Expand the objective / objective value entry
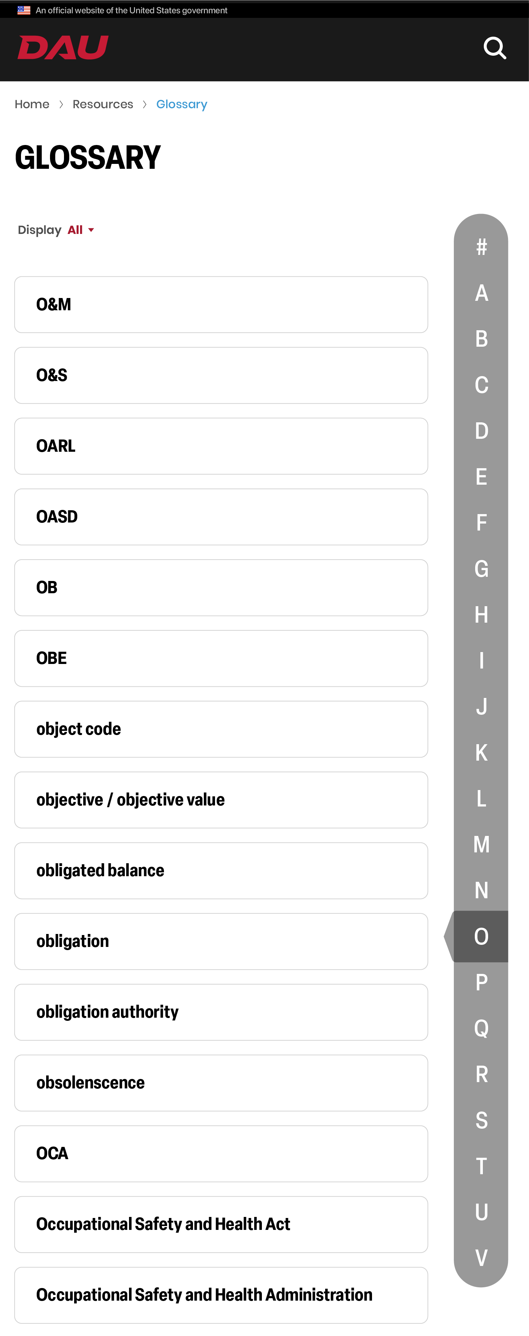Viewport: 529px width, 1336px height. [x=221, y=800]
